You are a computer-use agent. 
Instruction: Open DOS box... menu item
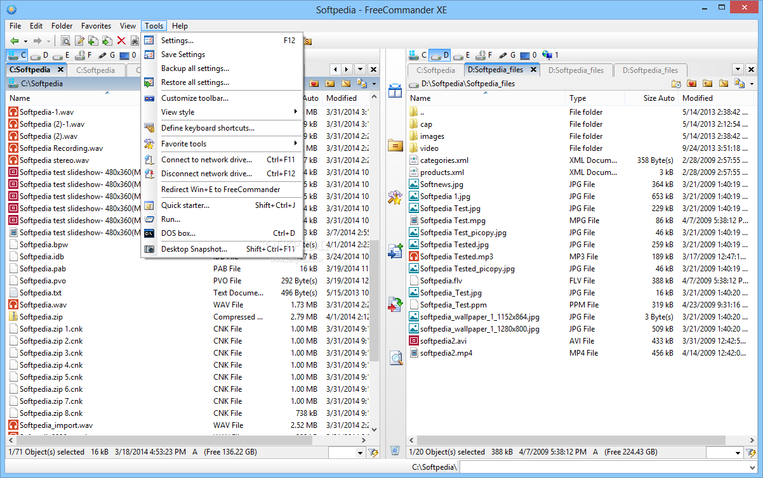pyautogui.click(x=220, y=233)
